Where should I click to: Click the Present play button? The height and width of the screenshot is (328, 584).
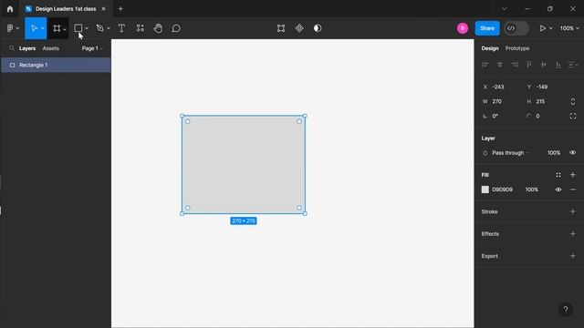coord(543,28)
